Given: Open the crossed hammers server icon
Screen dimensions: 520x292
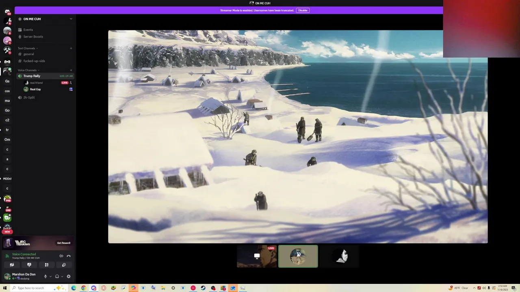Looking at the screenshot, I should (7, 50).
